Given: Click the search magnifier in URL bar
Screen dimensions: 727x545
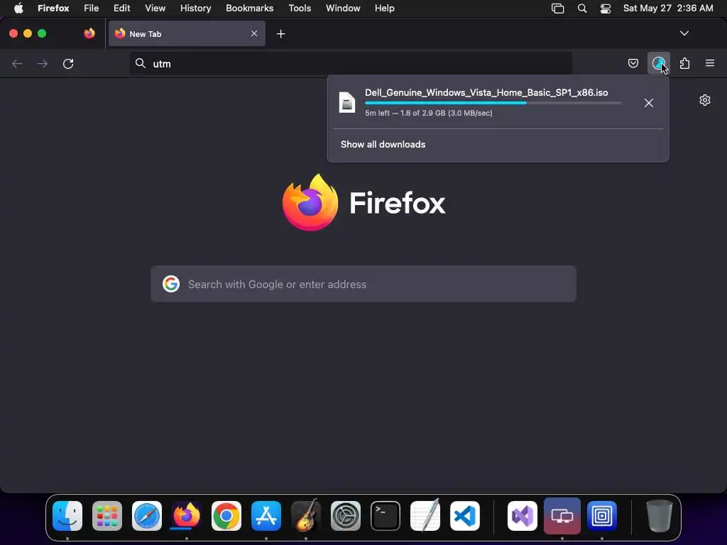Looking at the screenshot, I should (x=141, y=63).
